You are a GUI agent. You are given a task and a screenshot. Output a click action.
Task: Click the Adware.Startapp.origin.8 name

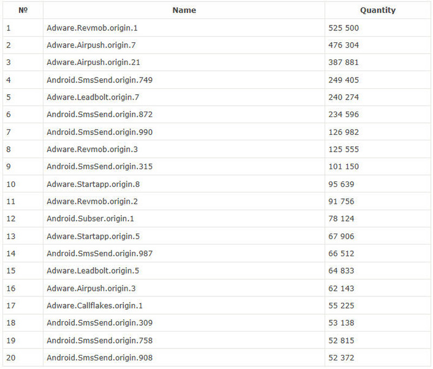pyautogui.click(x=93, y=184)
